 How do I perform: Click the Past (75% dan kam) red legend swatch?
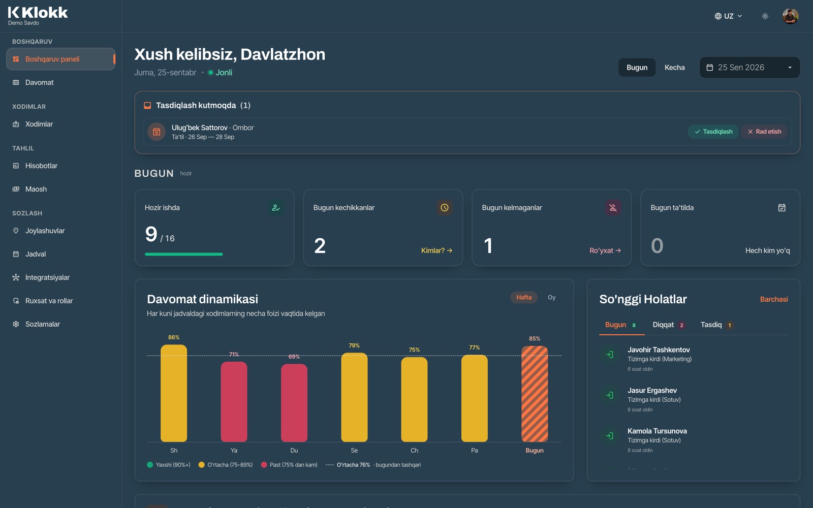(264, 465)
